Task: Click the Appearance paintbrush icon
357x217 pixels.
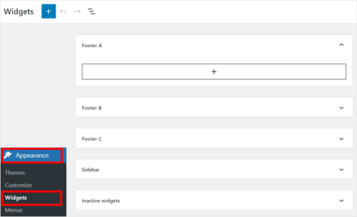Action: point(7,155)
